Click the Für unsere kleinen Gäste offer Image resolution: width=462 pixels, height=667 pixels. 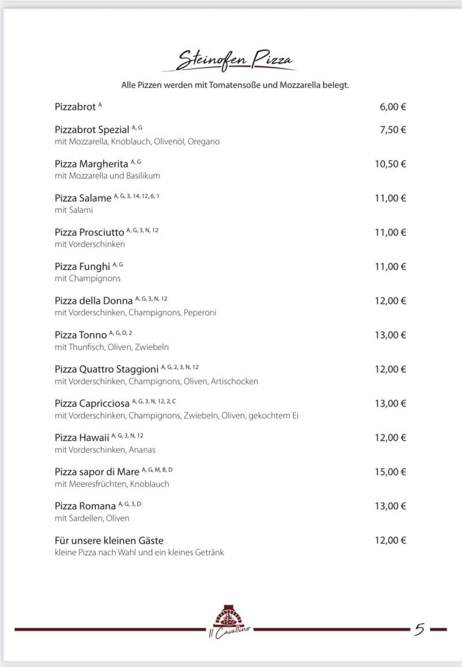pyautogui.click(x=109, y=541)
